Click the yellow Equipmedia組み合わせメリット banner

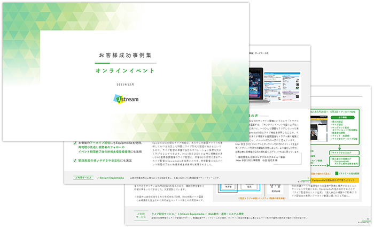(x=334, y=180)
